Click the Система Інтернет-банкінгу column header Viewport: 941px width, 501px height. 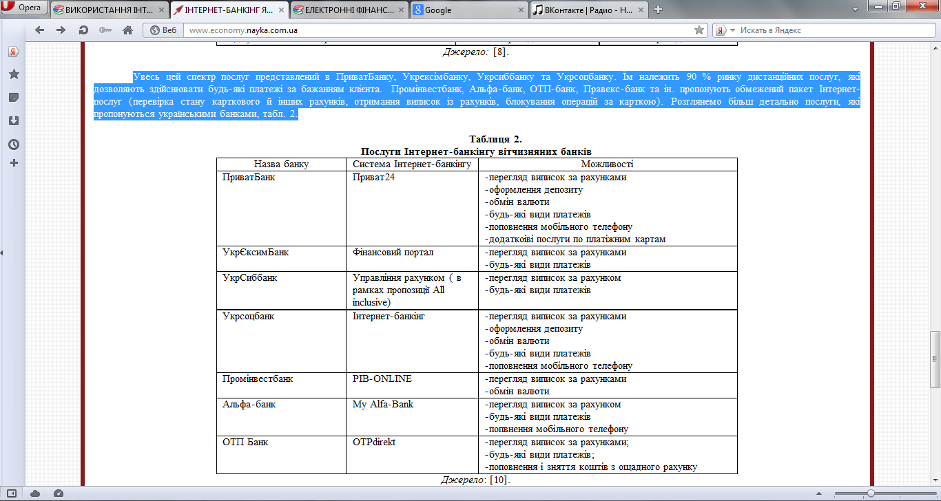pos(412,164)
